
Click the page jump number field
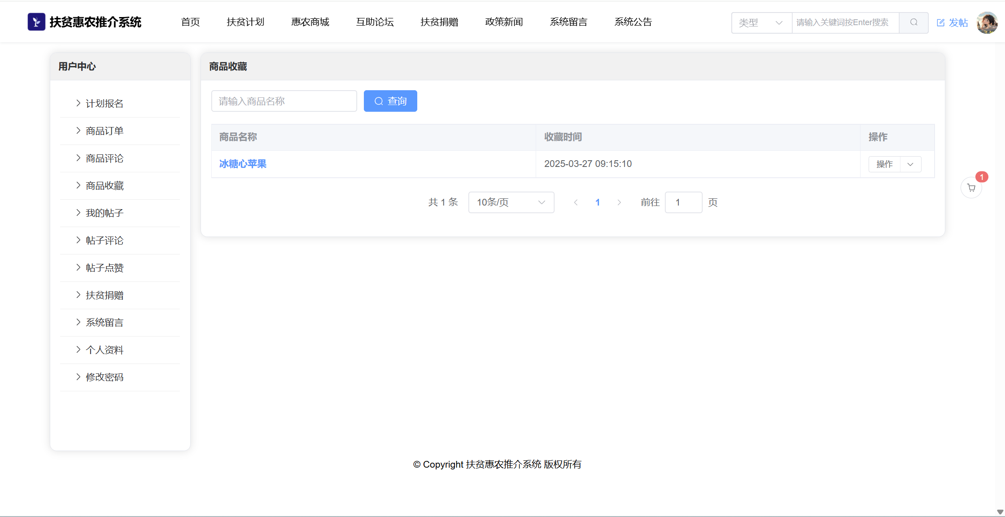point(683,202)
